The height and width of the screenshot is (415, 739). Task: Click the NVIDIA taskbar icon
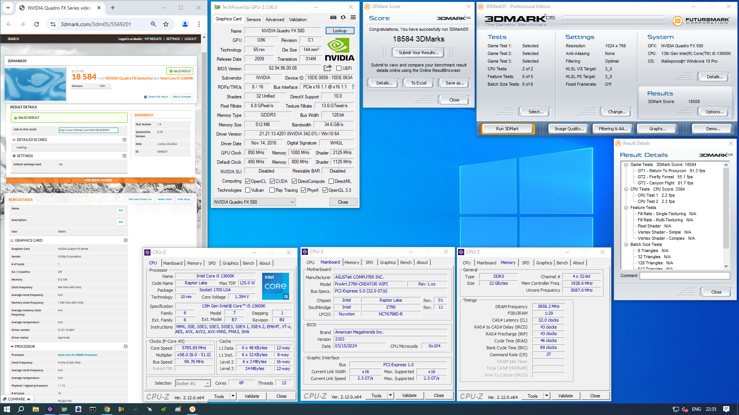[164, 409]
